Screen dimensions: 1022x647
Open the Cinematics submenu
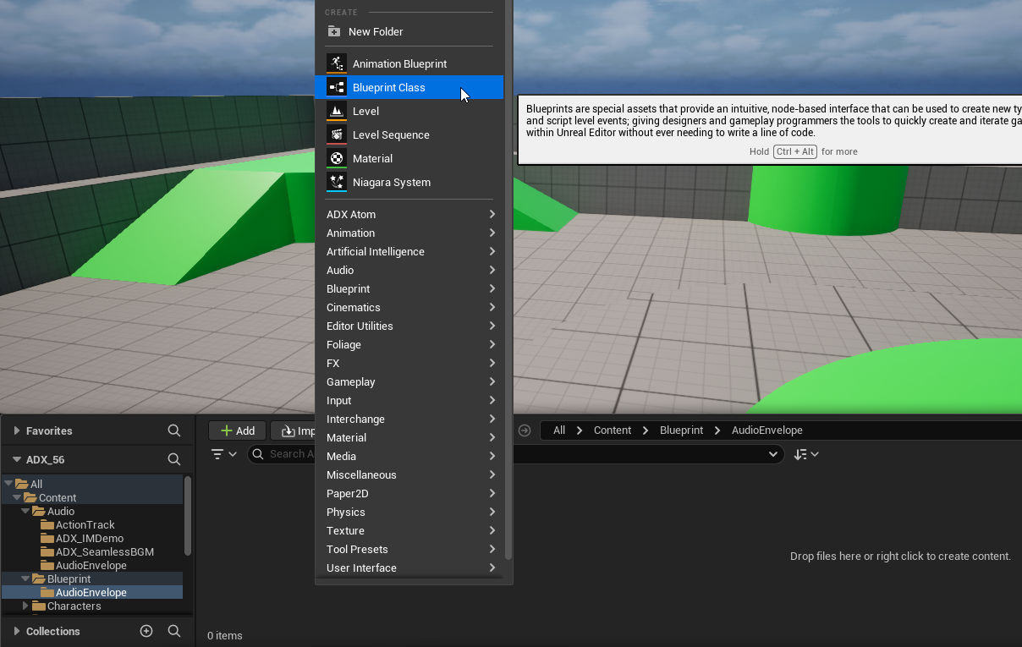click(x=409, y=307)
